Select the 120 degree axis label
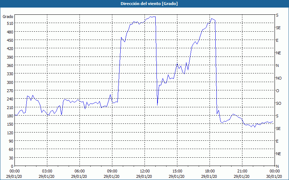This screenshot has height=180, width=289. [10, 133]
